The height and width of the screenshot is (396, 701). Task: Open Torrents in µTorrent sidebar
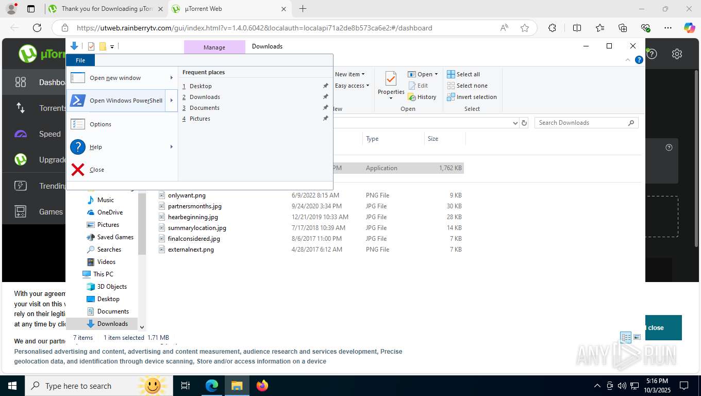coord(35,108)
